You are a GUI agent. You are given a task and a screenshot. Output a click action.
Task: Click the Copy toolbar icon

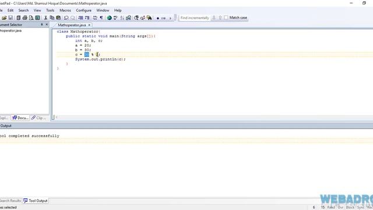pyautogui.click(x=52, y=18)
